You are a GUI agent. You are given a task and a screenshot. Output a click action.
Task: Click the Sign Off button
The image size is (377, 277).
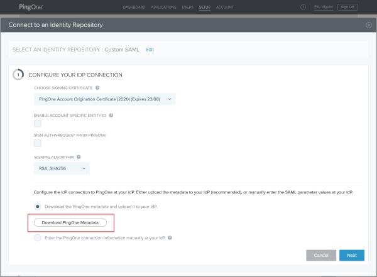coord(347,7)
